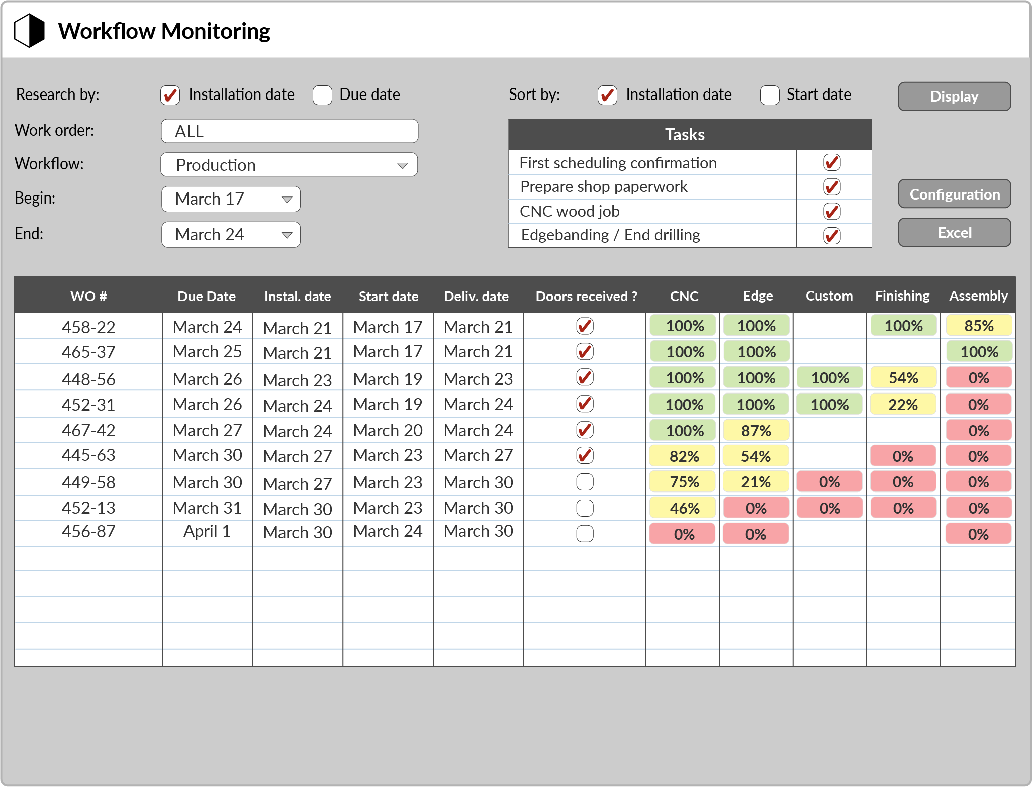The width and height of the screenshot is (1032, 787).
Task: Uncheck CNC wood job task
Action: (832, 212)
